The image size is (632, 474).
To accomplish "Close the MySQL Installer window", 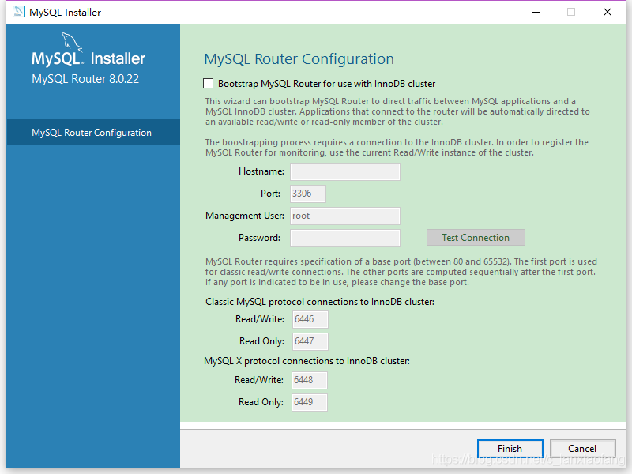I will tap(607, 12).
